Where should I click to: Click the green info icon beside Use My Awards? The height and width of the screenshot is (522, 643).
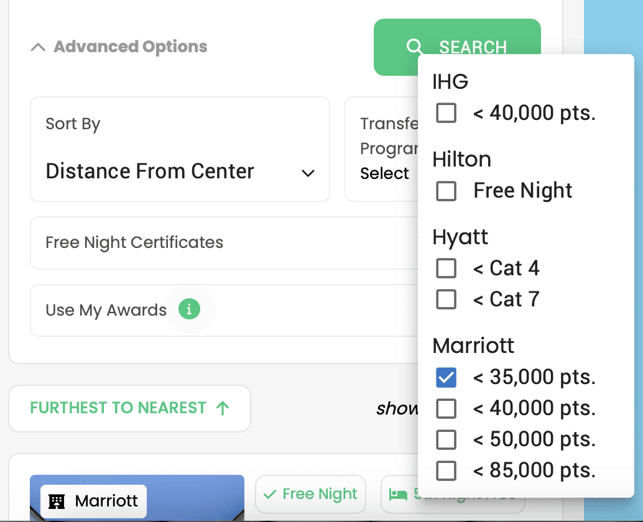click(x=189, y=309)
